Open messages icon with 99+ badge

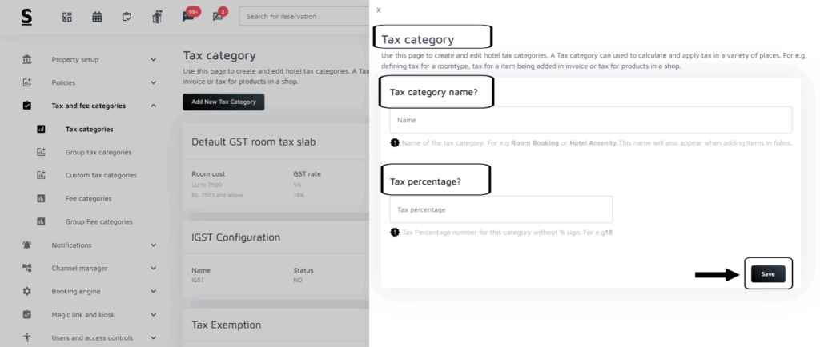[x=188, y=17]
